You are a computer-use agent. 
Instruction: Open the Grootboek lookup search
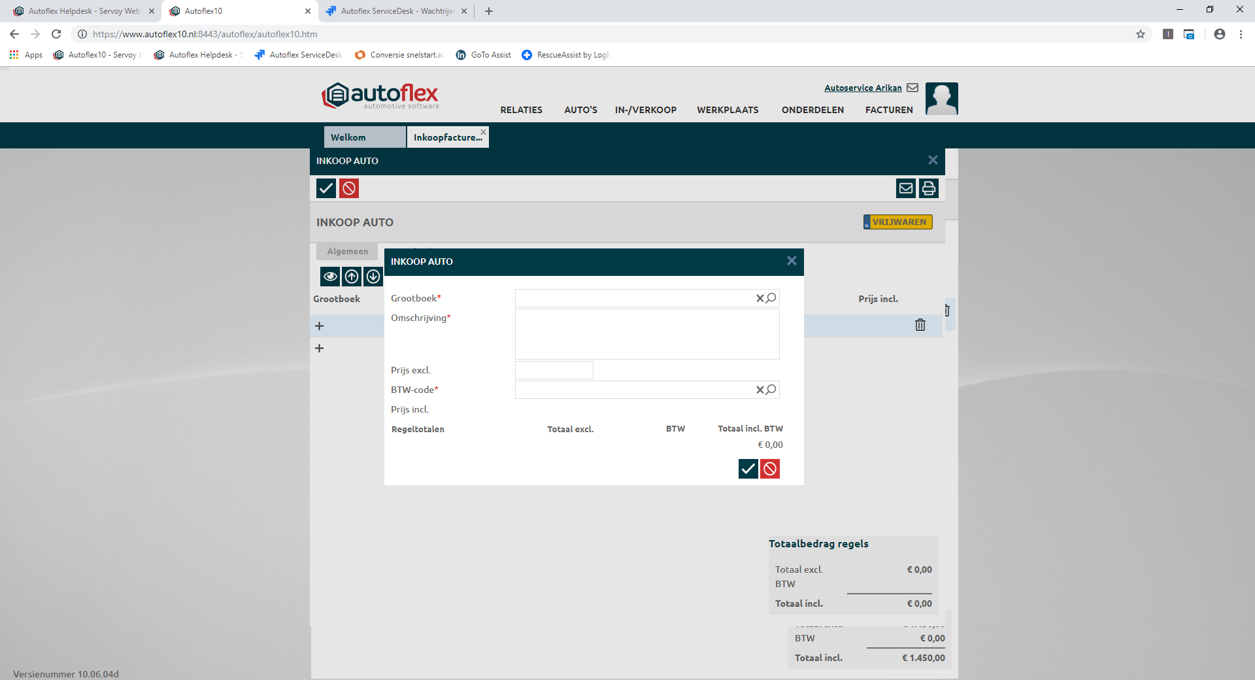(x=771, y=298)
